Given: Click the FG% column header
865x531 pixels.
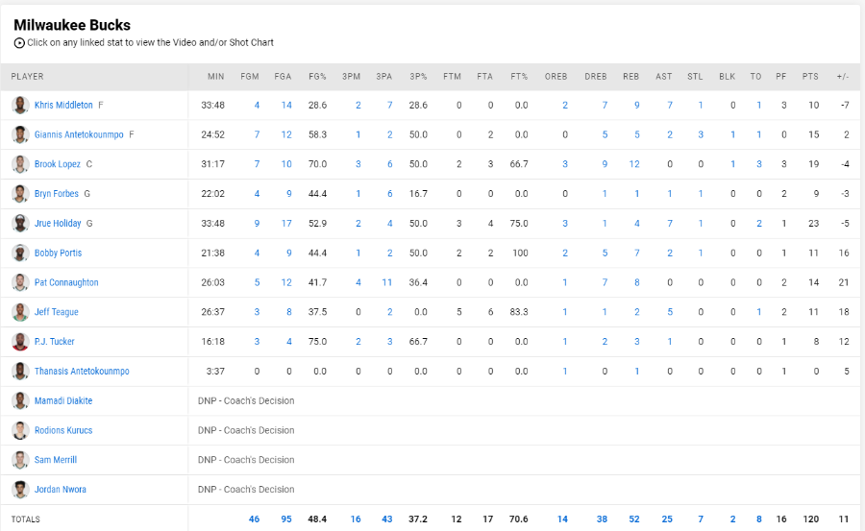Looking at the screenshot, I should click(318, 77).
